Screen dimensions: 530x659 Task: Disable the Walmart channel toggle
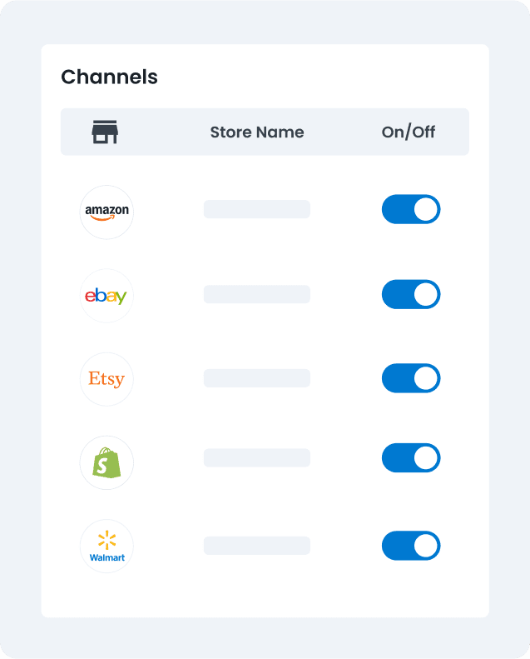pyautogui.click(x=411, y=546)
